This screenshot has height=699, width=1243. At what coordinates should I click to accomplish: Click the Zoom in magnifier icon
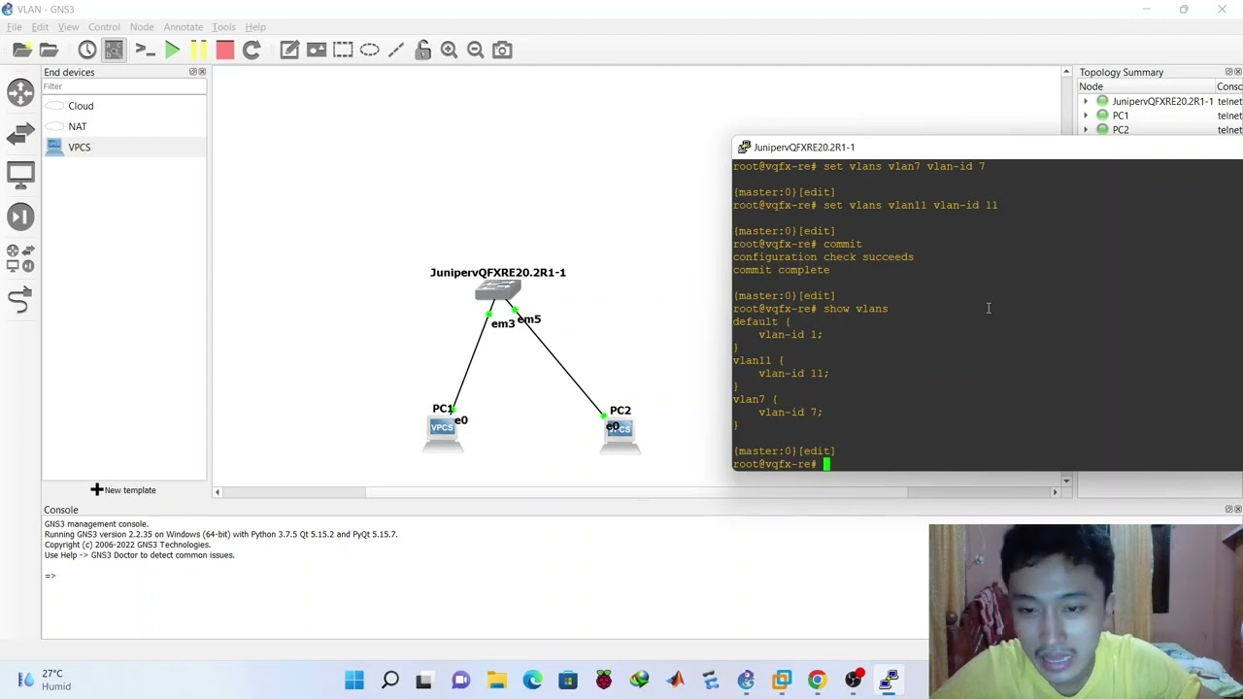pyautogui.click(x=449, y=50)
